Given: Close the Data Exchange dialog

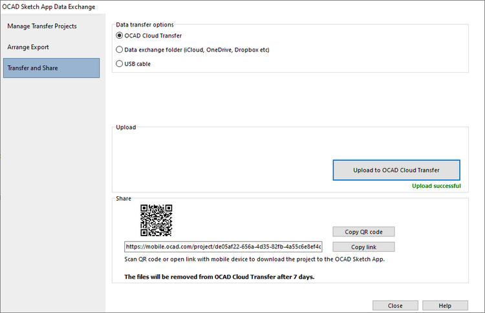Looking at the screenshot, I should tap(395, 306).
